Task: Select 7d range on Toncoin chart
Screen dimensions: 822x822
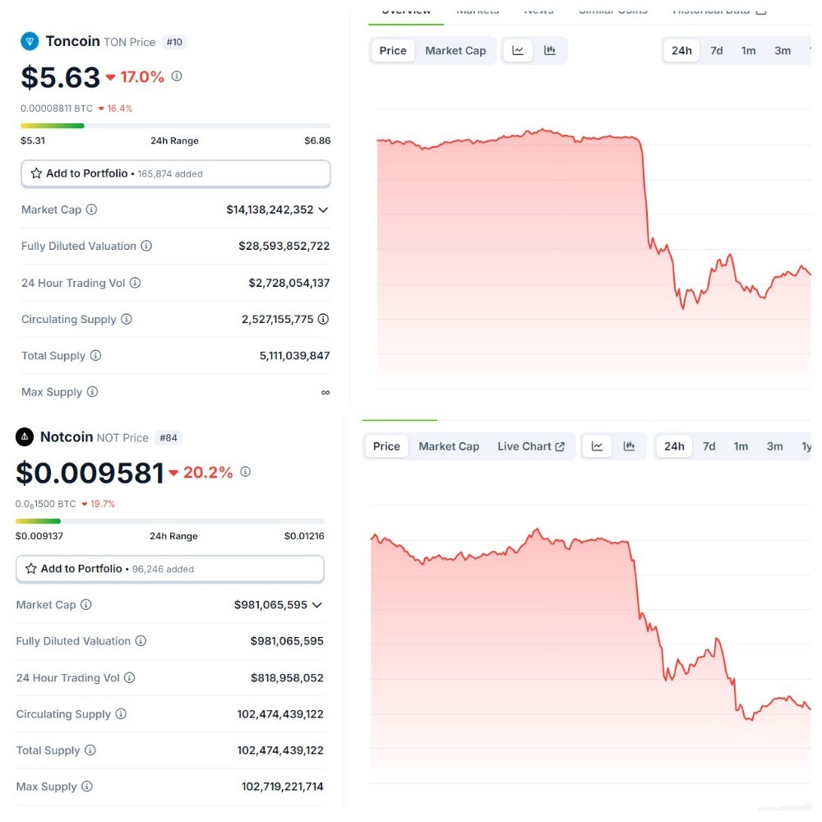Action: 717,51
